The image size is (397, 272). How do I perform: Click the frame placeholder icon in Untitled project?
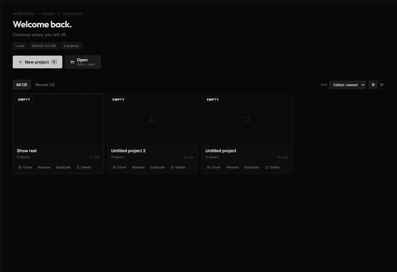tap(247, 119)
